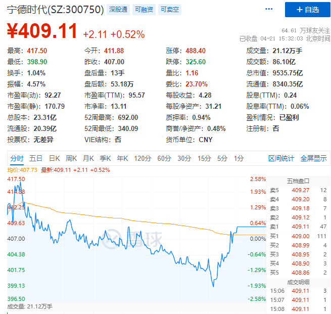Switch to the 日K chart tab
Image resolution: width=331 pixels, height=314 pixels.
55,158
